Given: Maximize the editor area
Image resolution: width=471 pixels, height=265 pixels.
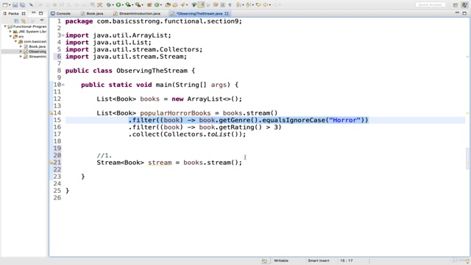Looking at the screenshot, I should pos(464,13).
